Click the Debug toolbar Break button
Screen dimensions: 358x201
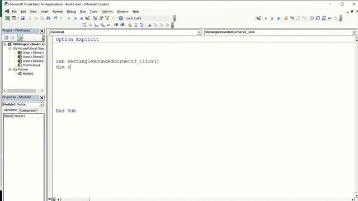272,18
